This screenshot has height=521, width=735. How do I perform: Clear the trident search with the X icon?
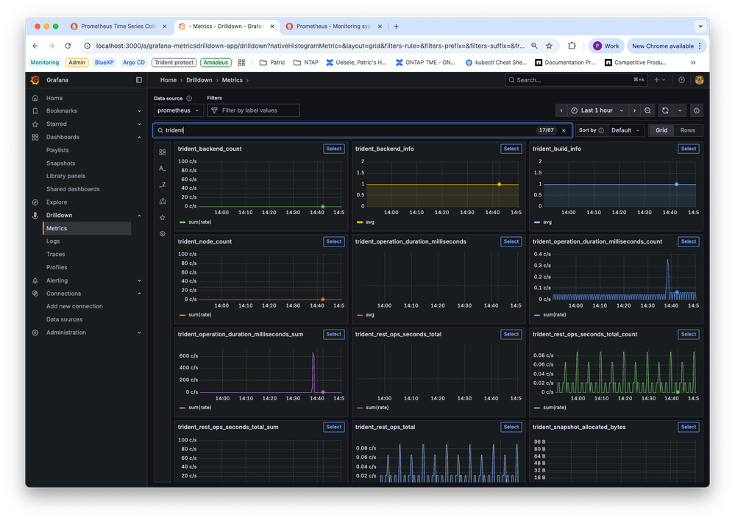(564, 130)
